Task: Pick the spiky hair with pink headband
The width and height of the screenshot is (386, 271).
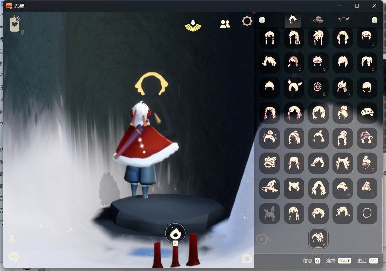Action: tap(318, 62)
